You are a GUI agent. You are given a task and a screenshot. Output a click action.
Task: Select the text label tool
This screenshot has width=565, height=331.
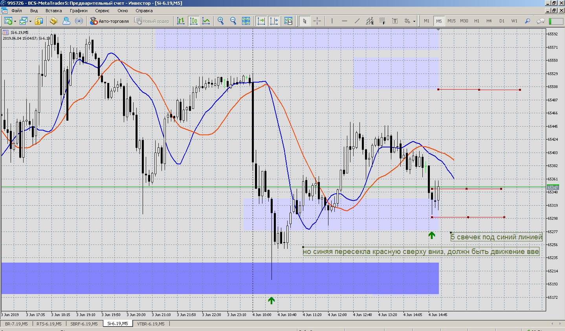pos(395,21)
